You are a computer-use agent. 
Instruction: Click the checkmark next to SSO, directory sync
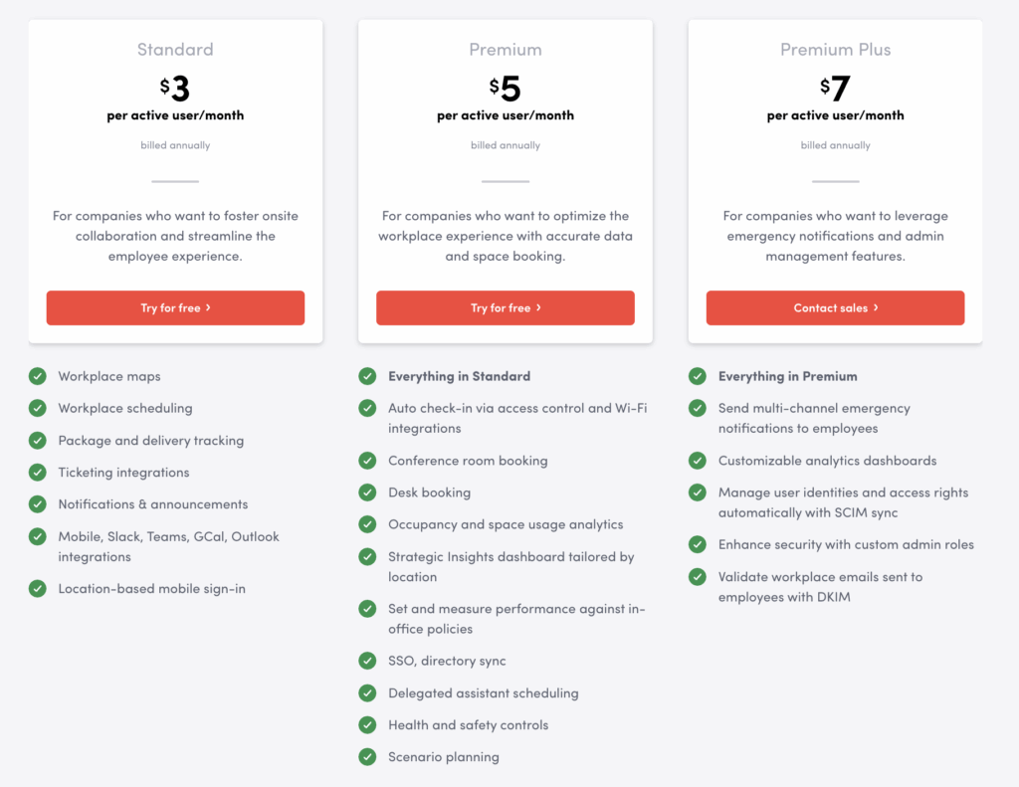pyautogui.click(x=367, y=661)
